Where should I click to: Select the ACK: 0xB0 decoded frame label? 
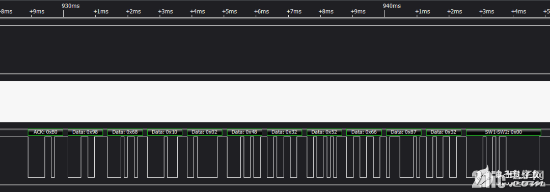point(45,132)
